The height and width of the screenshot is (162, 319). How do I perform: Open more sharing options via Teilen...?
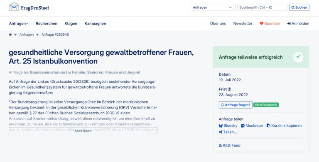click(x=228, y=132)
